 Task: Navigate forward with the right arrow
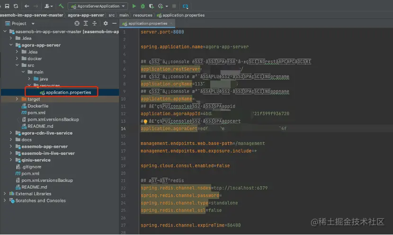[x=36, y=6]
